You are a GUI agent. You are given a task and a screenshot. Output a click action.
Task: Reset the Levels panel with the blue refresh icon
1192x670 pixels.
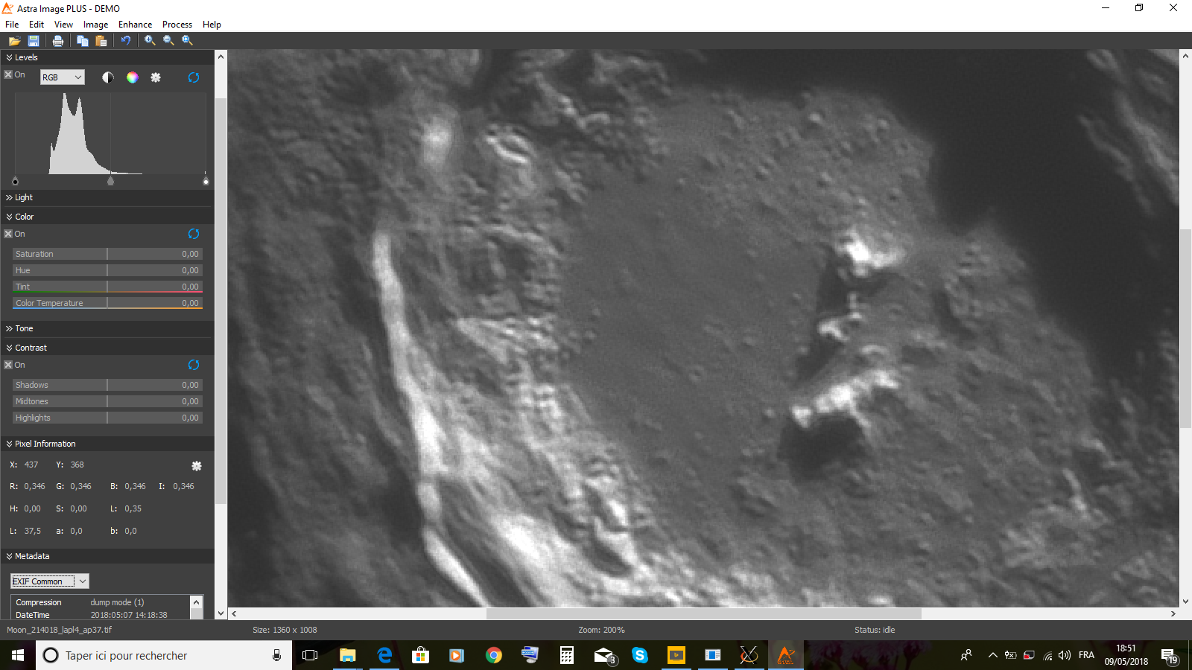194,77
